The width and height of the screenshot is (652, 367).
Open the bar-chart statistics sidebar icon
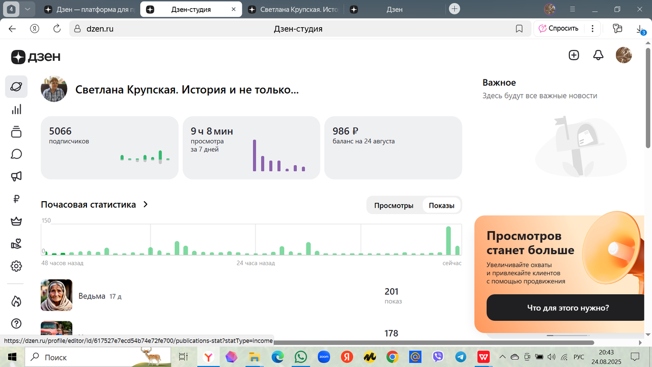click(x=16, y=109)
